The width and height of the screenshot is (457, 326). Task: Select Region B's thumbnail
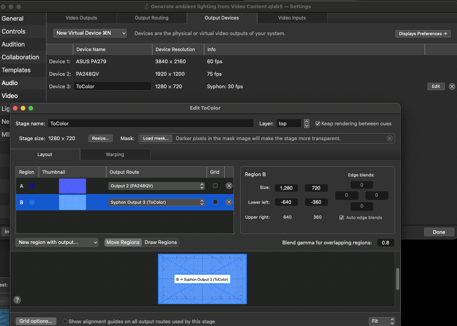click(72, 202)
